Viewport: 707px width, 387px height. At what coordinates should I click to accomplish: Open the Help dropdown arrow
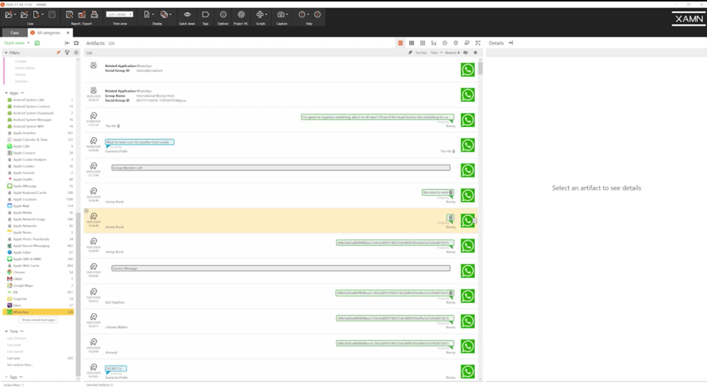click(308, 15)
